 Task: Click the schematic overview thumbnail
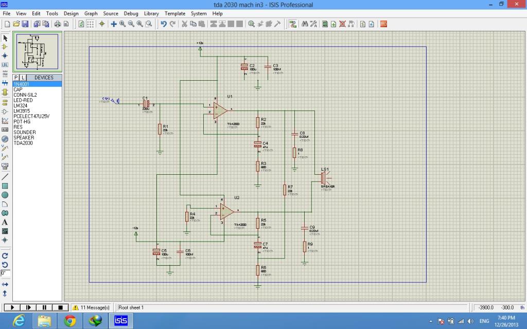pos(37,52)
